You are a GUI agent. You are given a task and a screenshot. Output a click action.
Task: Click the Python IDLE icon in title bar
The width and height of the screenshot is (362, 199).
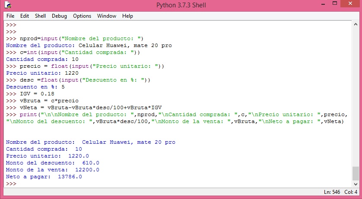click(8, 5)
